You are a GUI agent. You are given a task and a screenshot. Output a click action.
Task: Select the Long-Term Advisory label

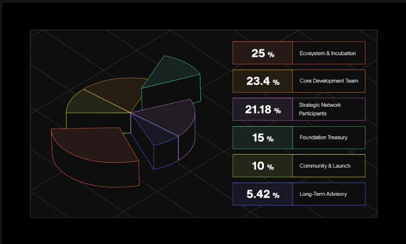[x=323, y=194]
